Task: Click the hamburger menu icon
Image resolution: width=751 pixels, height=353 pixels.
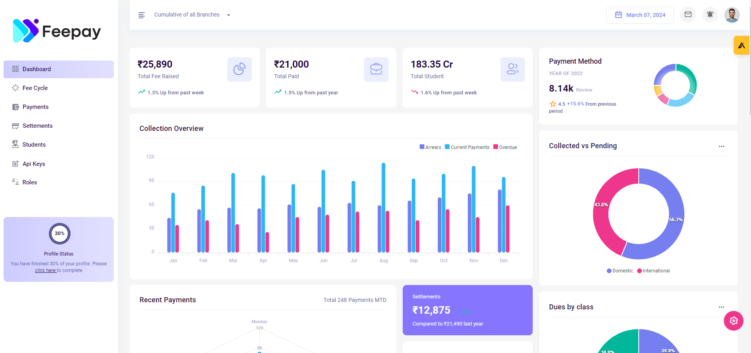Action: (141, 15)
